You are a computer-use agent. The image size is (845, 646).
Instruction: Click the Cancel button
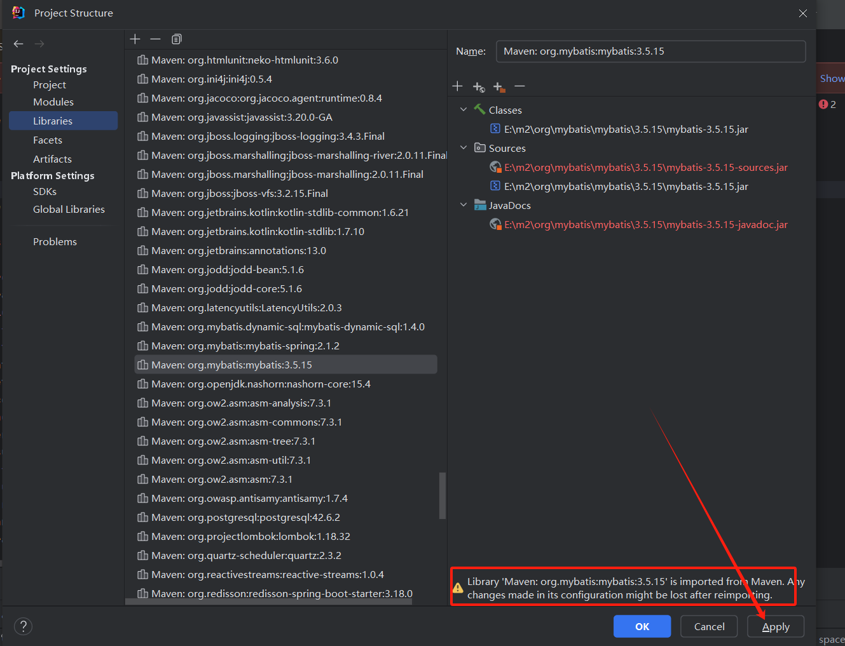(709, 626)
